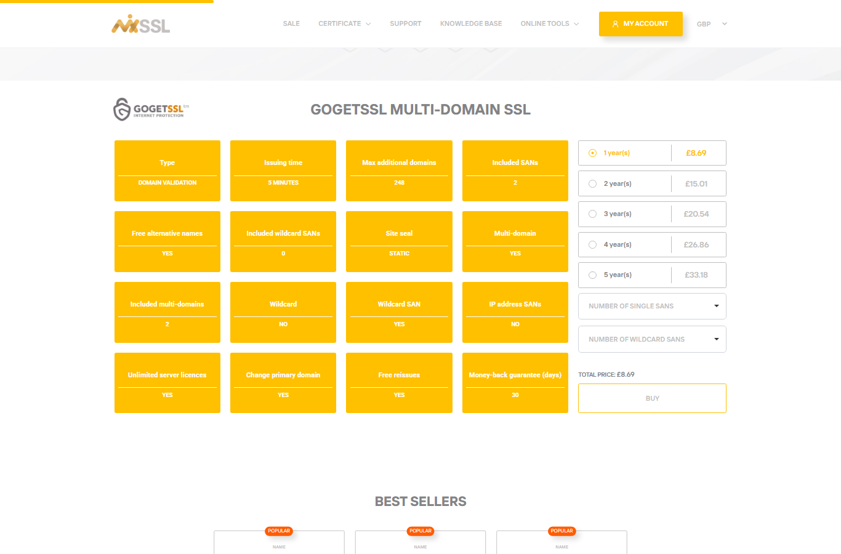Click the £20.54 price for 3 years
841x554 pixels.
click(696, 214)
